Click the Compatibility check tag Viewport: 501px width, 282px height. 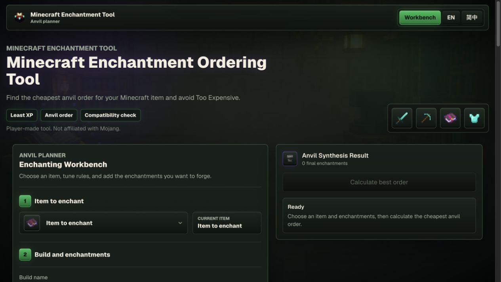coord(110,115)
